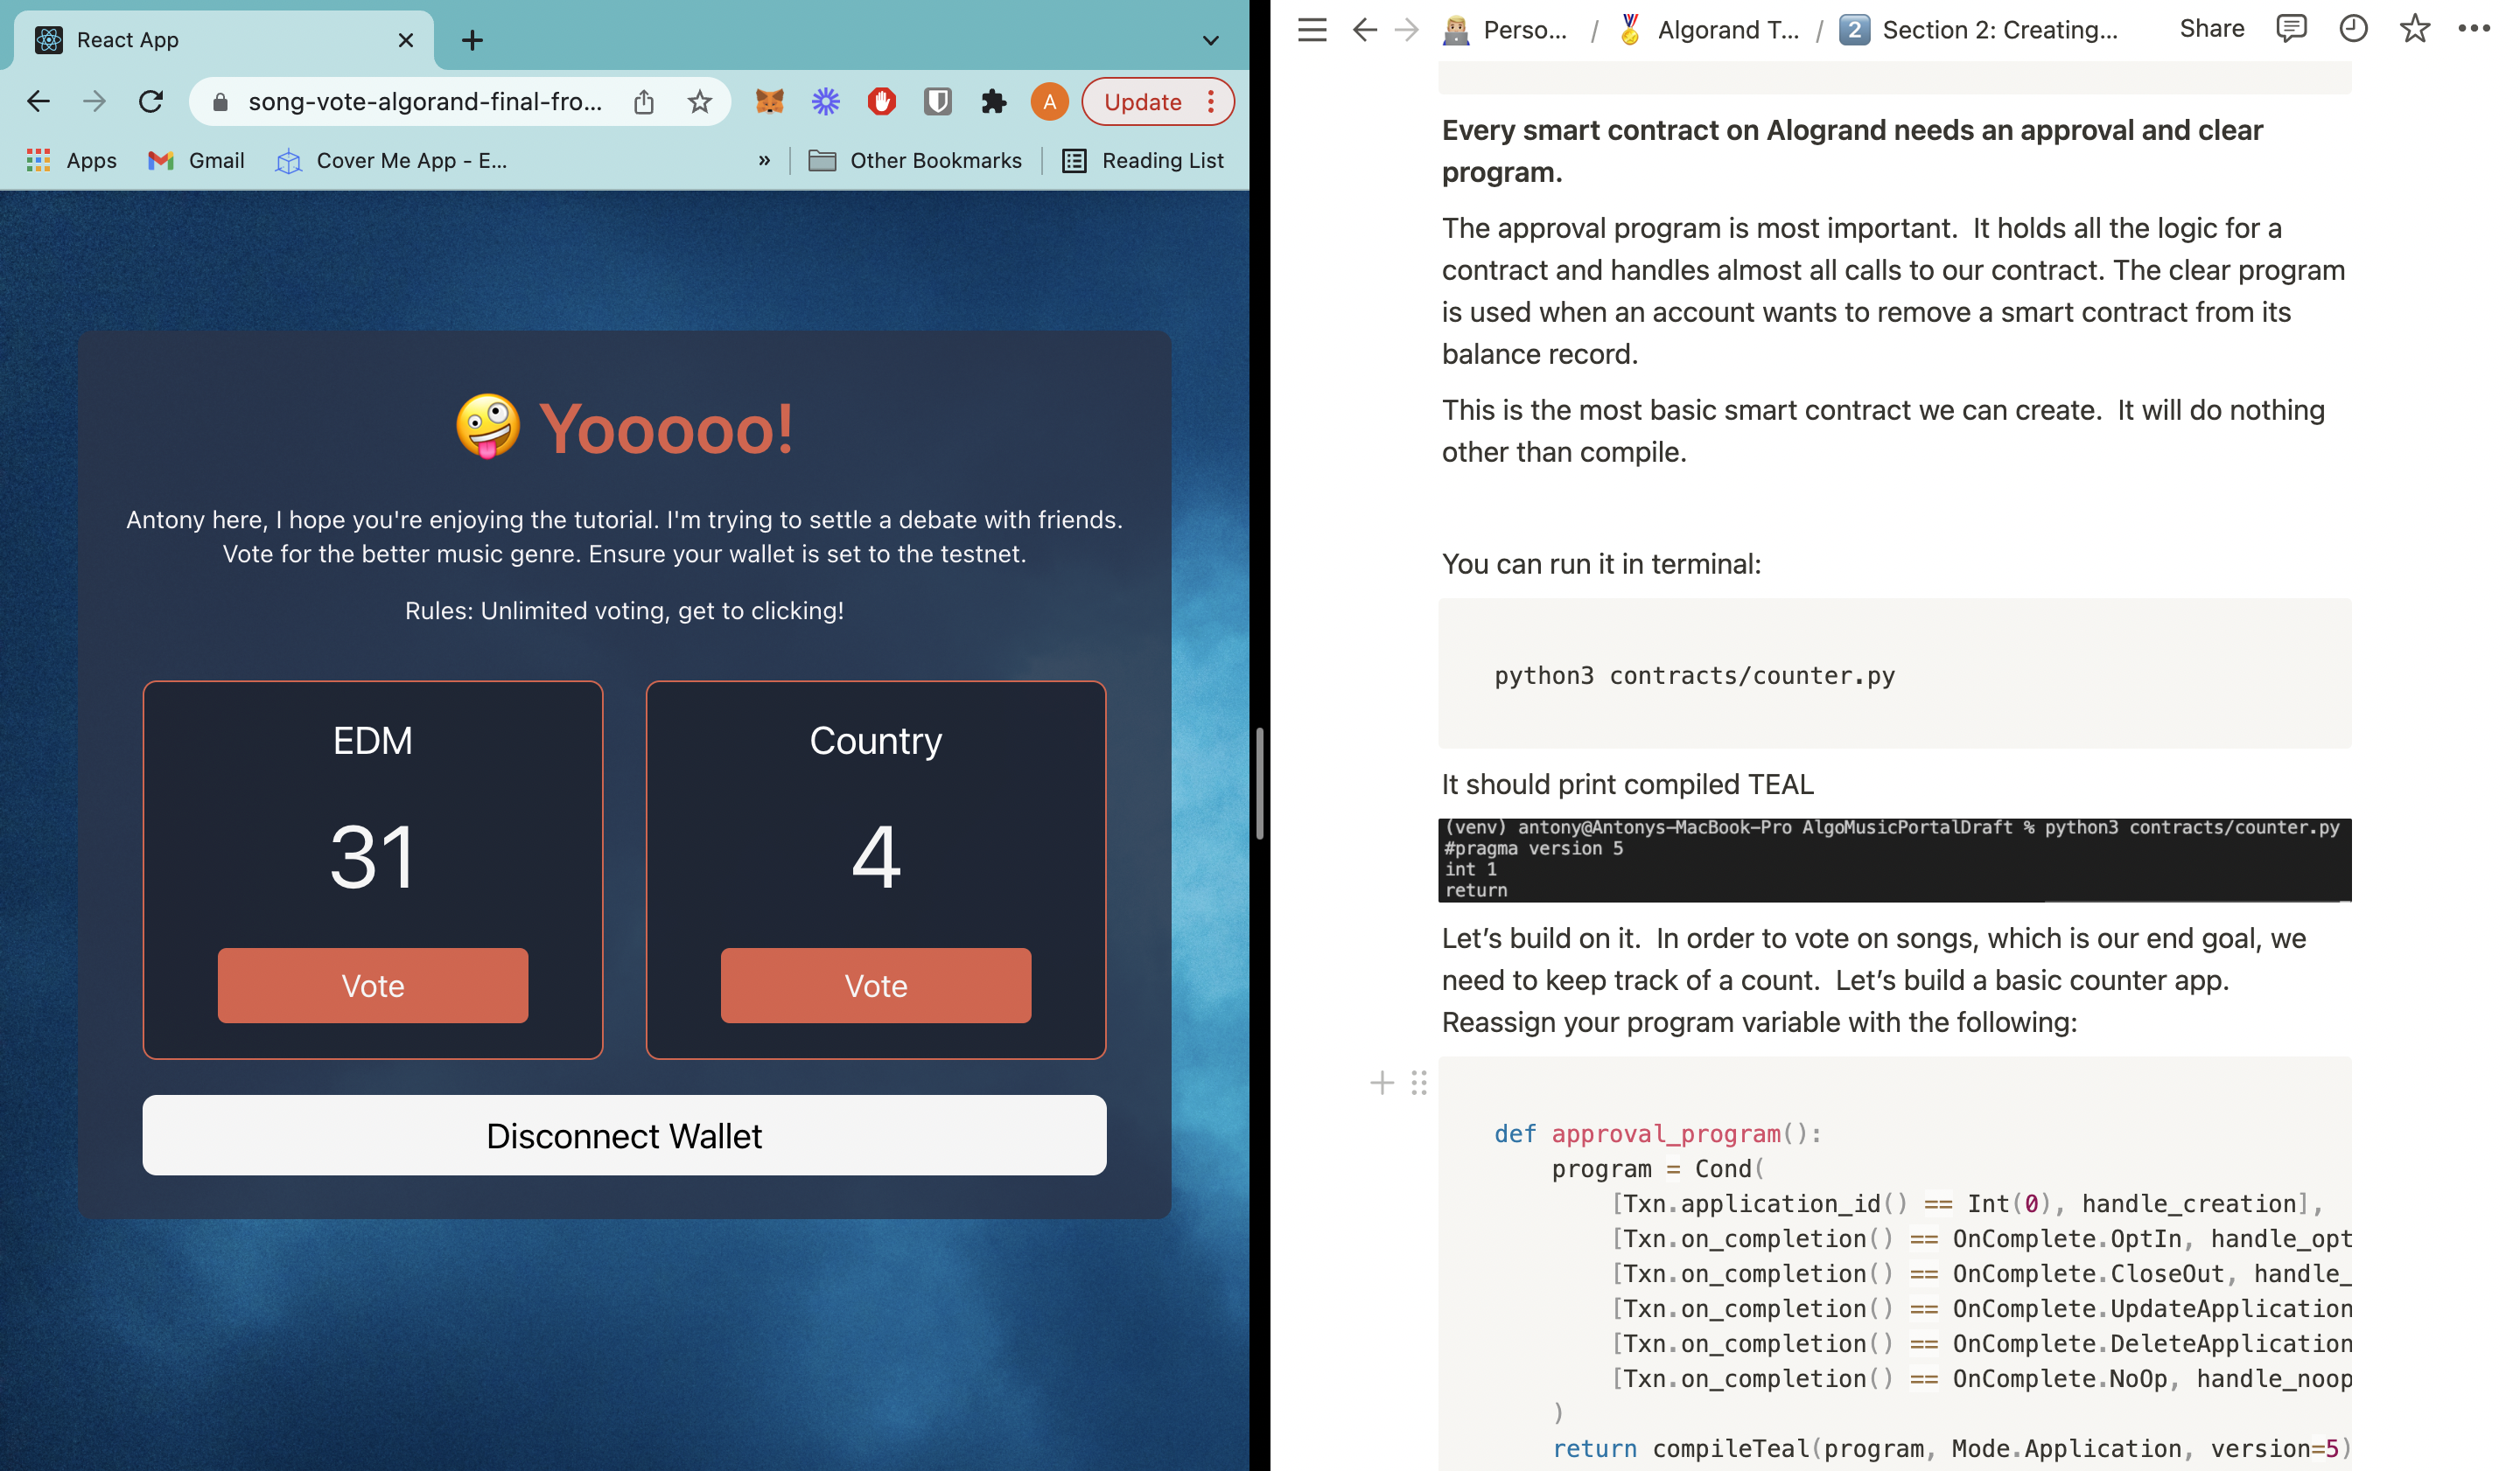2520x1471 pixels.
Task: Click the share icon in address bar
Action: coord(644,102)
